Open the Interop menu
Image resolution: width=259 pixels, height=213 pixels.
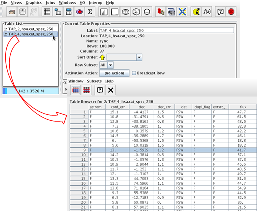pyautogui.click(x=96, y=3)
